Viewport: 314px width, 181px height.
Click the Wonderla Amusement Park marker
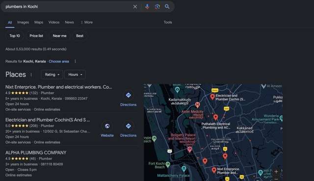click(281, 118)
